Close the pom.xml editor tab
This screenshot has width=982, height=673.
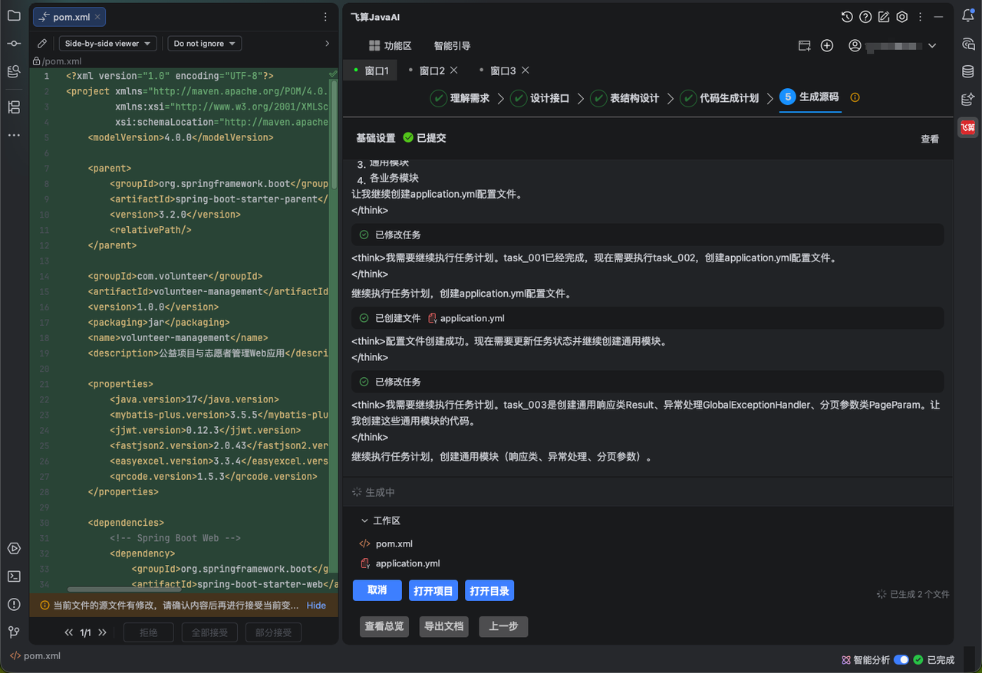[x=97, y=17]
